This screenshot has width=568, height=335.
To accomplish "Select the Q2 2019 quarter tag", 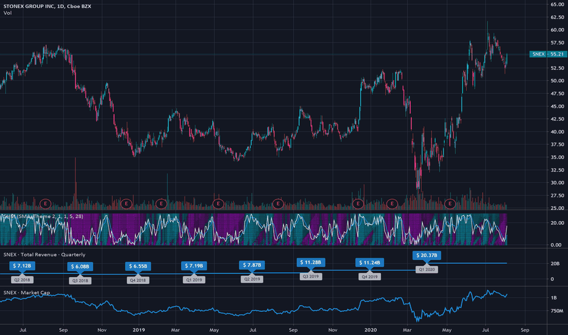I will (x=252, y=279).
